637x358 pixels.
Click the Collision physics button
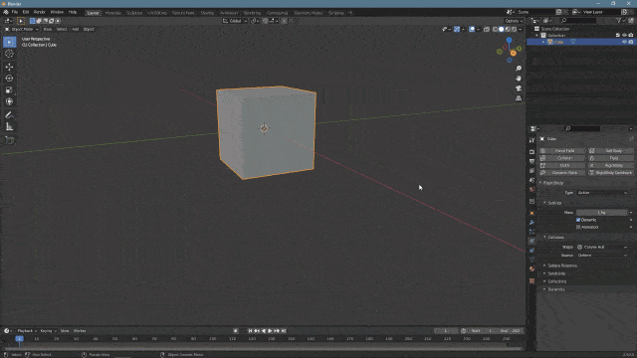pyautogui.click(x=562, y=158)
